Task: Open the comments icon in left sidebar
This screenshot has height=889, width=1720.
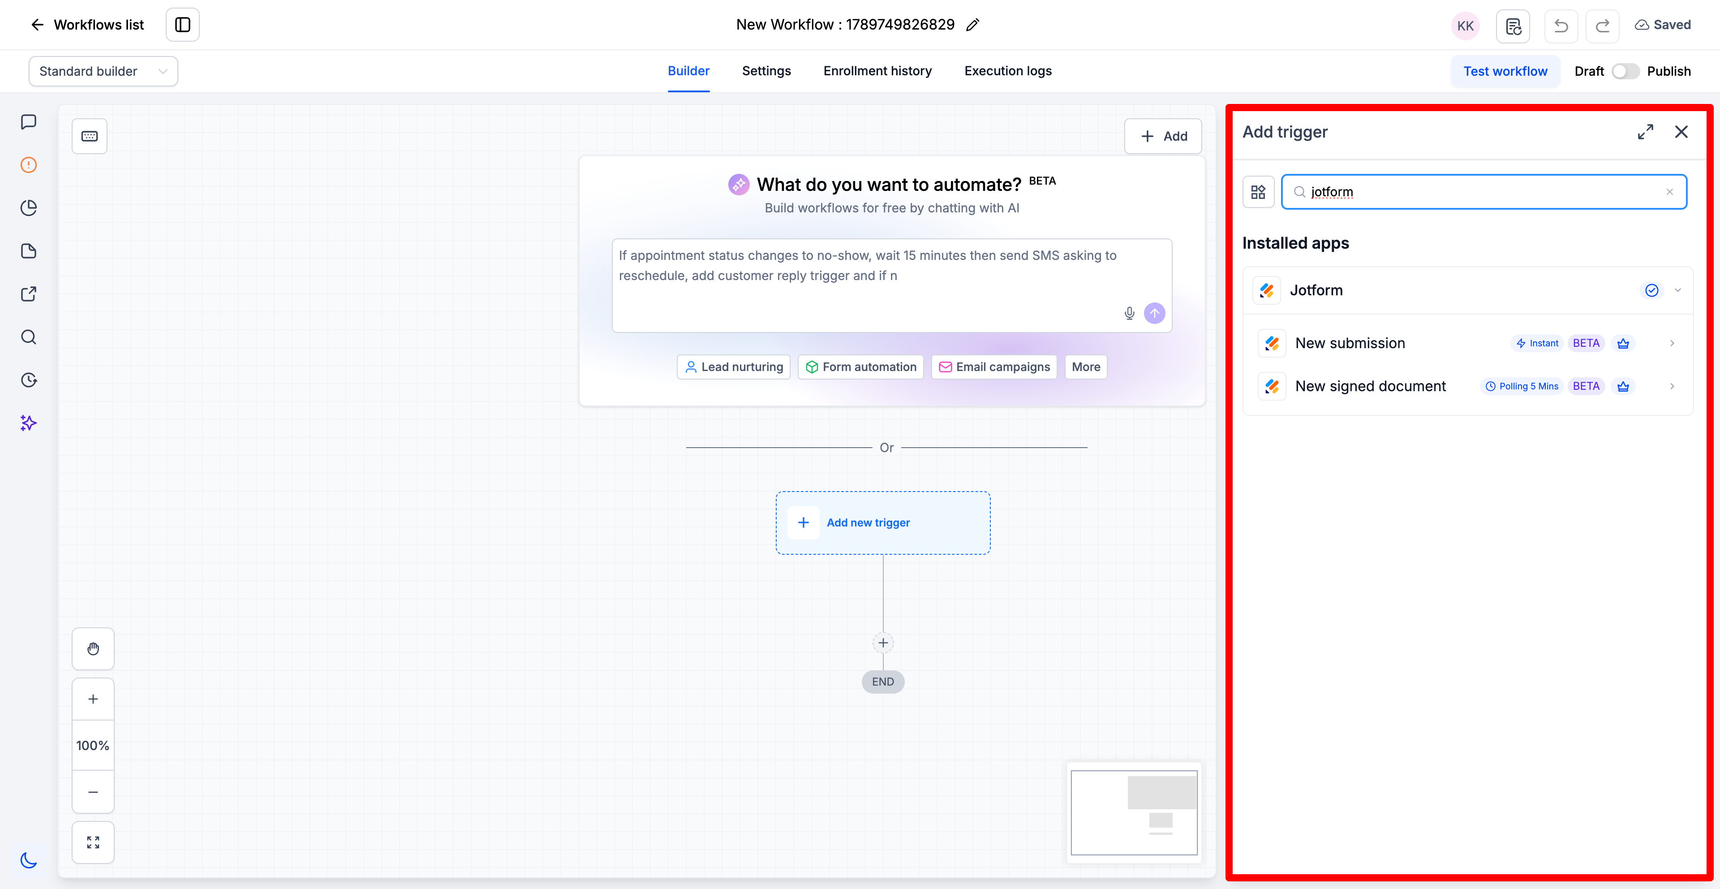Action: [x=28, y=121]
